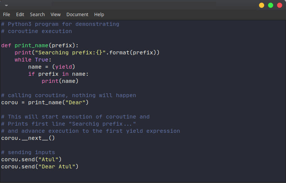The image size is (286, 183).
Task: Click the 'while True:' line
Action: point(33,60)
